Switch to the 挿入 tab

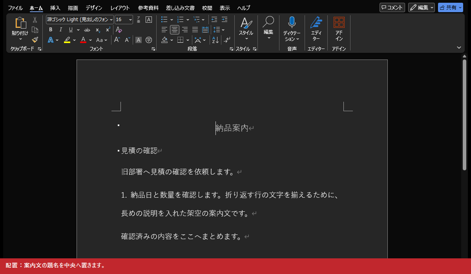pos(55,8)
